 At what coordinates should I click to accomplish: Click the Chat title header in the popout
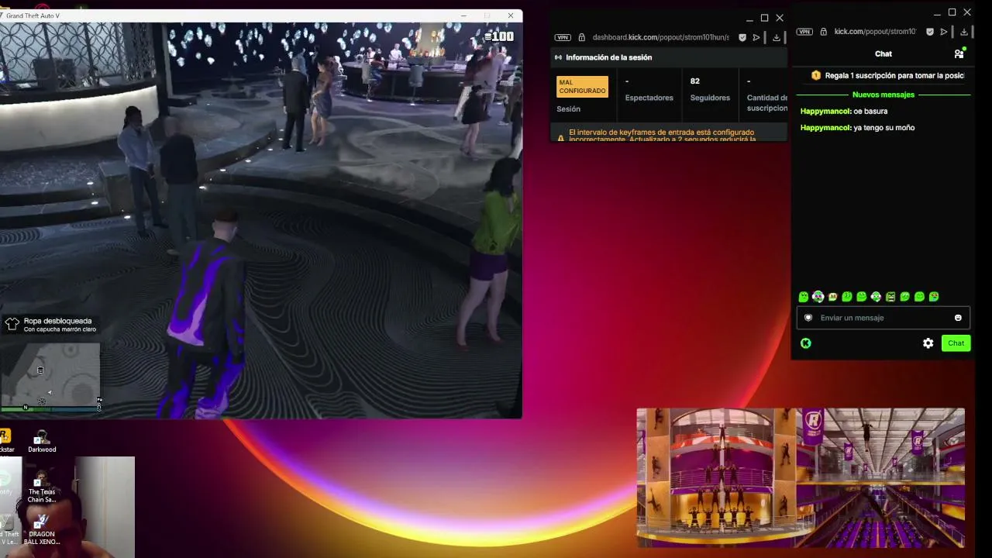[x=883, y=53]
